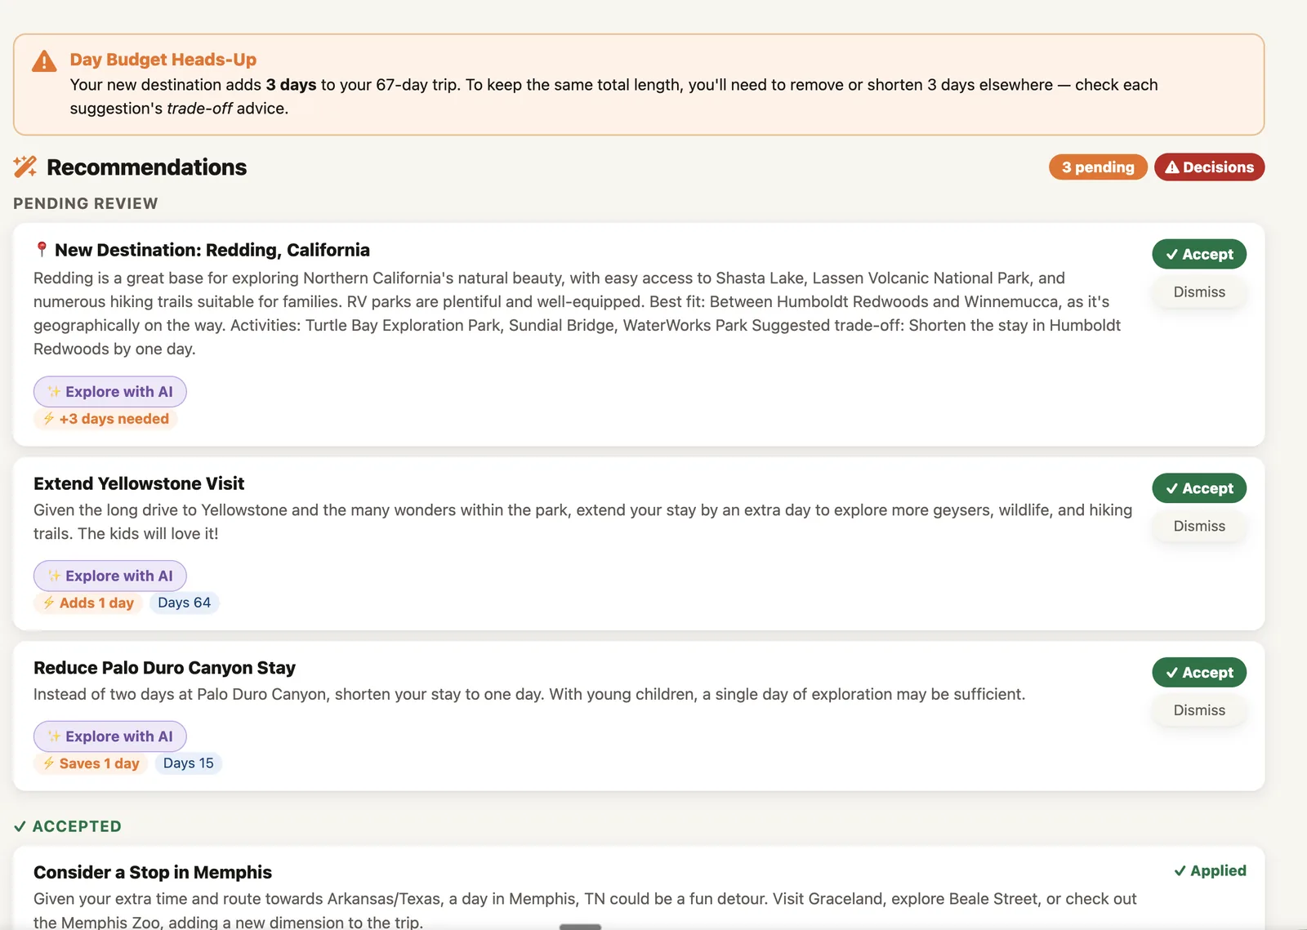This screenshot has height=930, width=1307.
Task: Click the lightning icon on Saves 1 day
Action: 49,763
